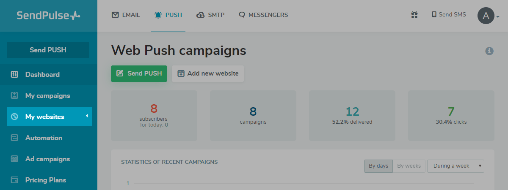Click the sidebar Send PUSH button

coord(48,50)
